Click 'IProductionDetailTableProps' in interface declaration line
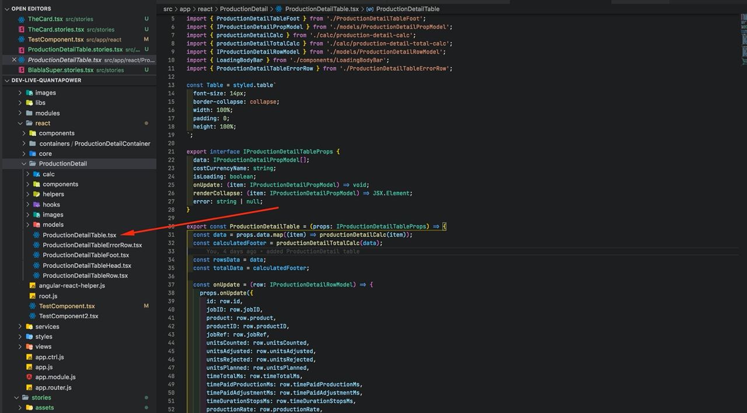Image resolution: width=747 pixels, height=413 pixels. point(288,152)
